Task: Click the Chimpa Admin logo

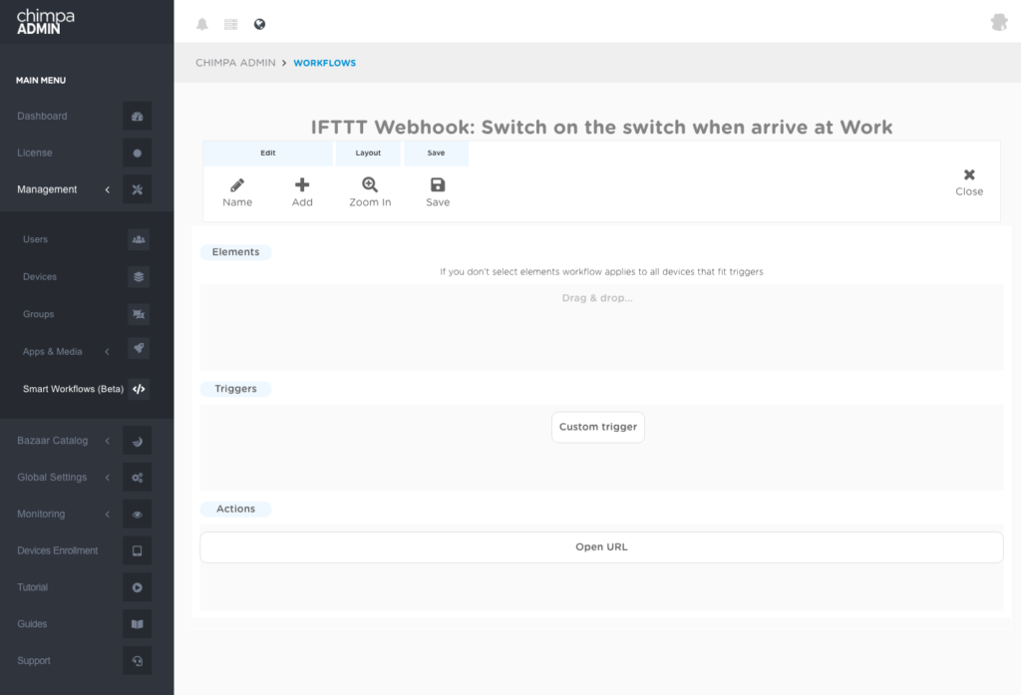Action: 46,22
